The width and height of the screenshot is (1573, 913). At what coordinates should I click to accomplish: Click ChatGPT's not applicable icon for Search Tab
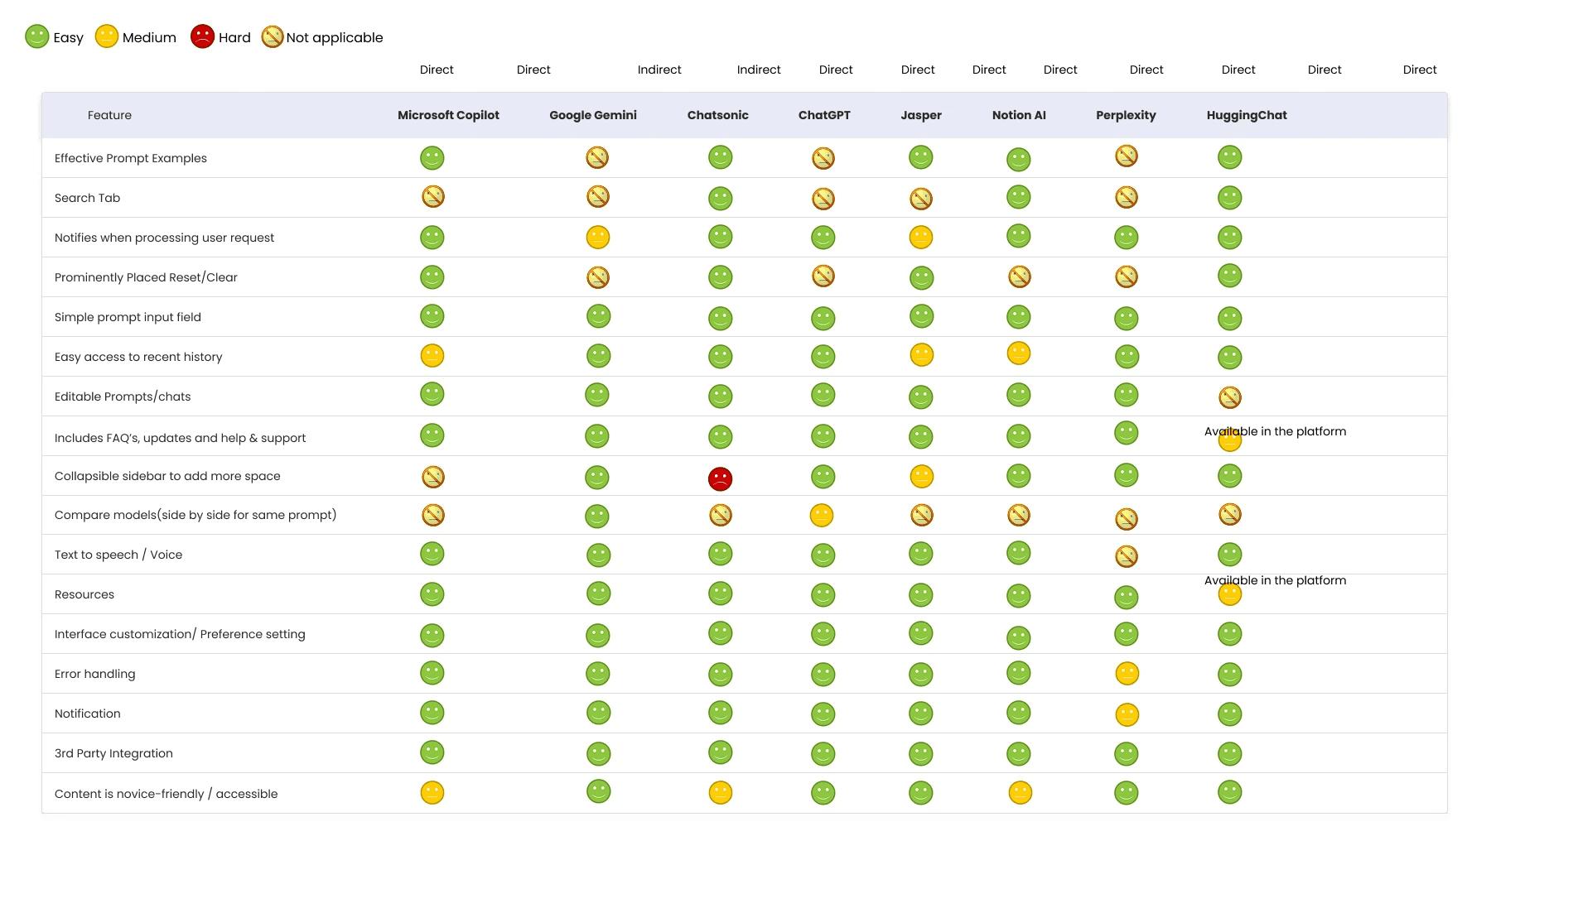823,199
